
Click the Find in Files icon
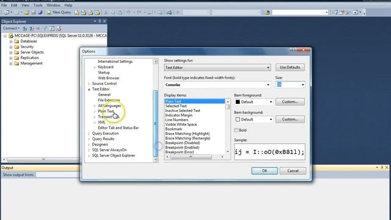point(267,12)
